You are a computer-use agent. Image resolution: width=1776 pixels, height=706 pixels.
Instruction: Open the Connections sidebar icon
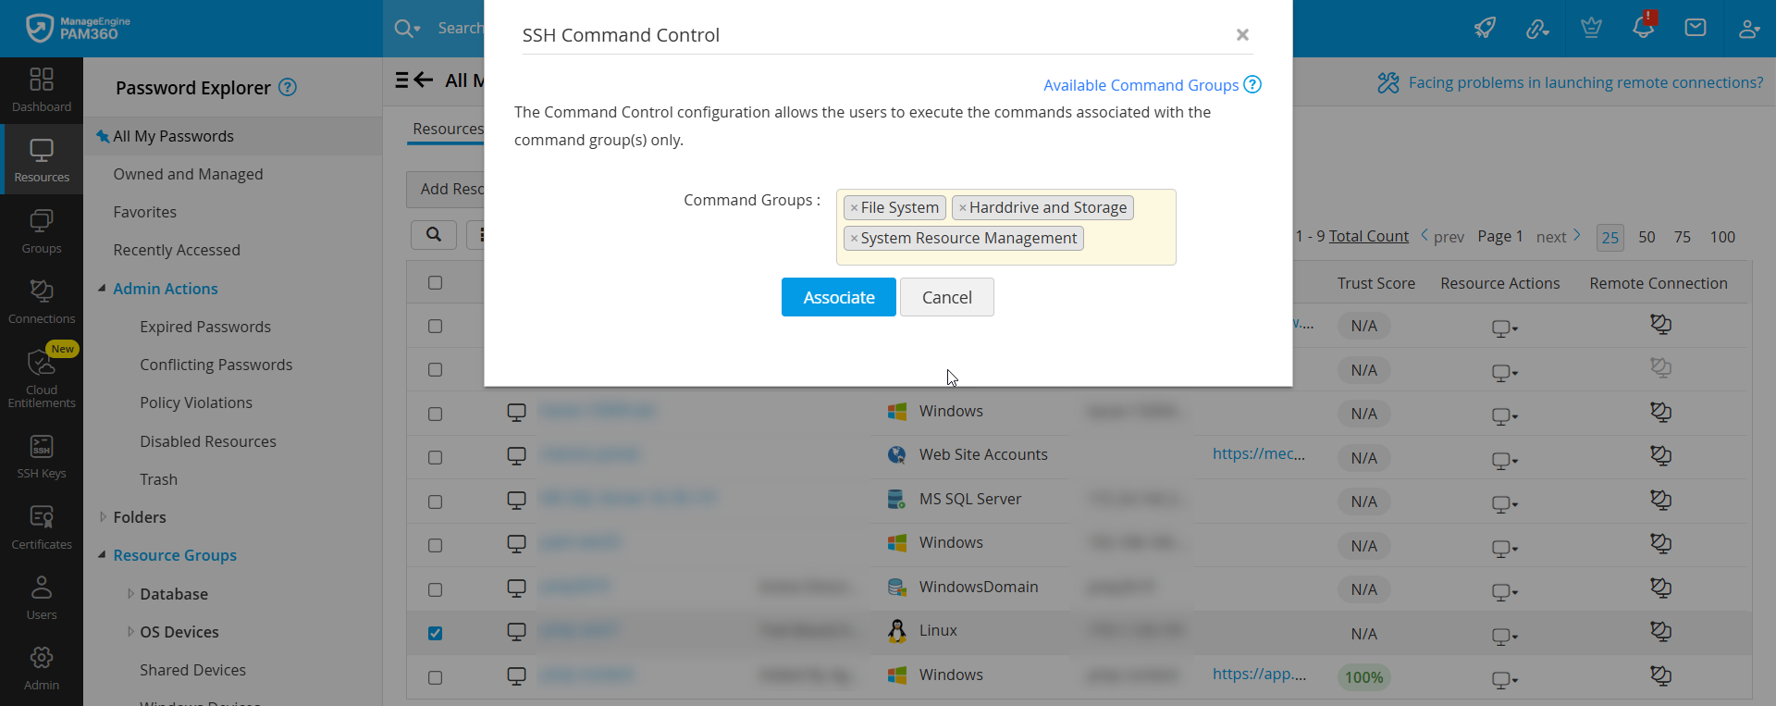(42, 302)
